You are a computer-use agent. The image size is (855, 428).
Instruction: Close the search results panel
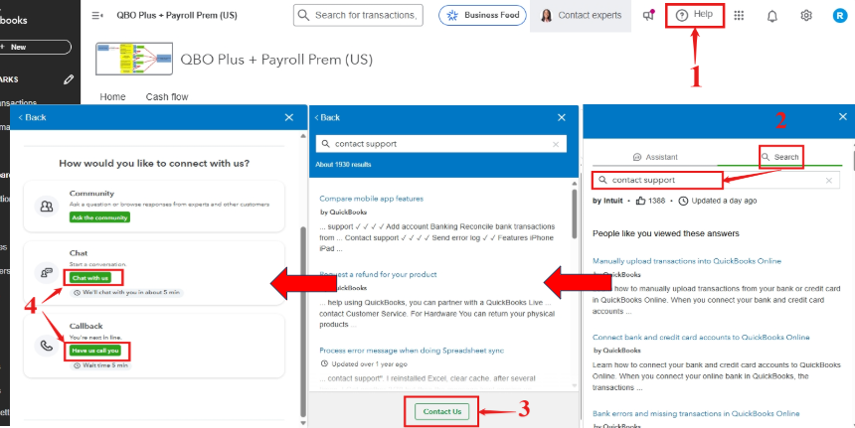click(562, 117)
